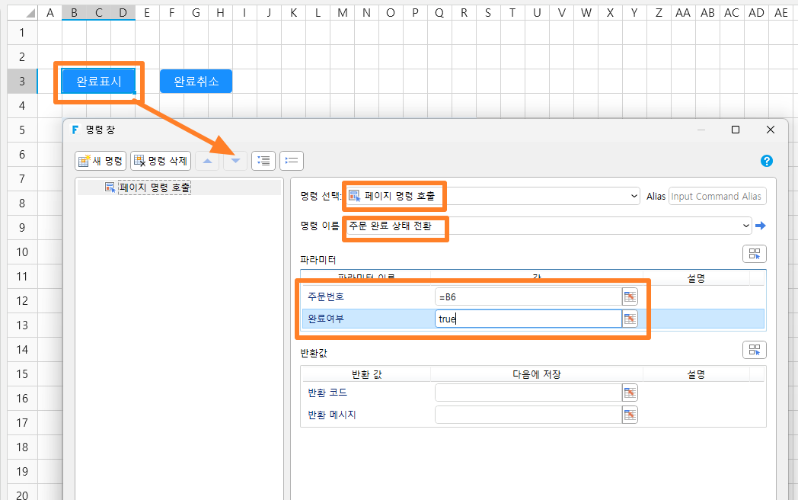Click the outdent command list icon

click(x=292, y=161)
